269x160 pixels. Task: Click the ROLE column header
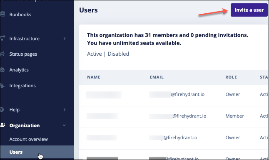231,77
